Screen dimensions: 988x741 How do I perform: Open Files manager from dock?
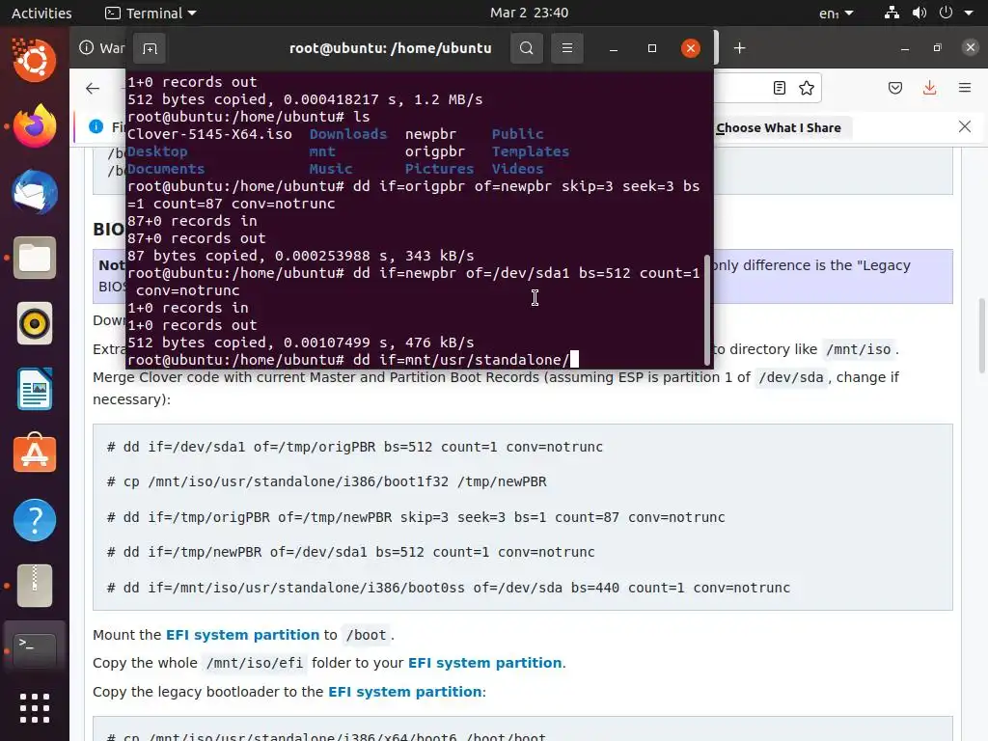click(34, 258)
